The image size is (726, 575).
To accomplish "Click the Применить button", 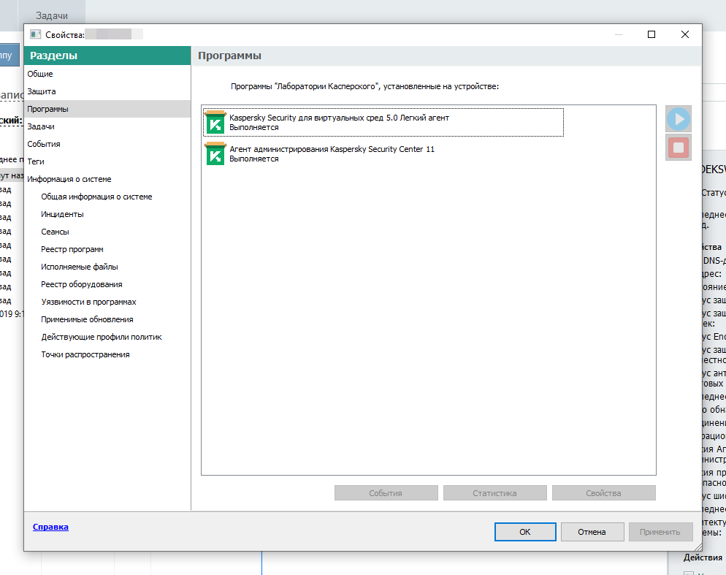I will pos(661,532).
